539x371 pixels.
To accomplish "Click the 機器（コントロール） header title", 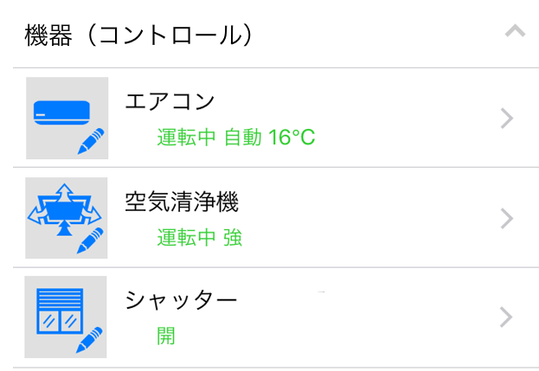I will [x=139, y=35].
